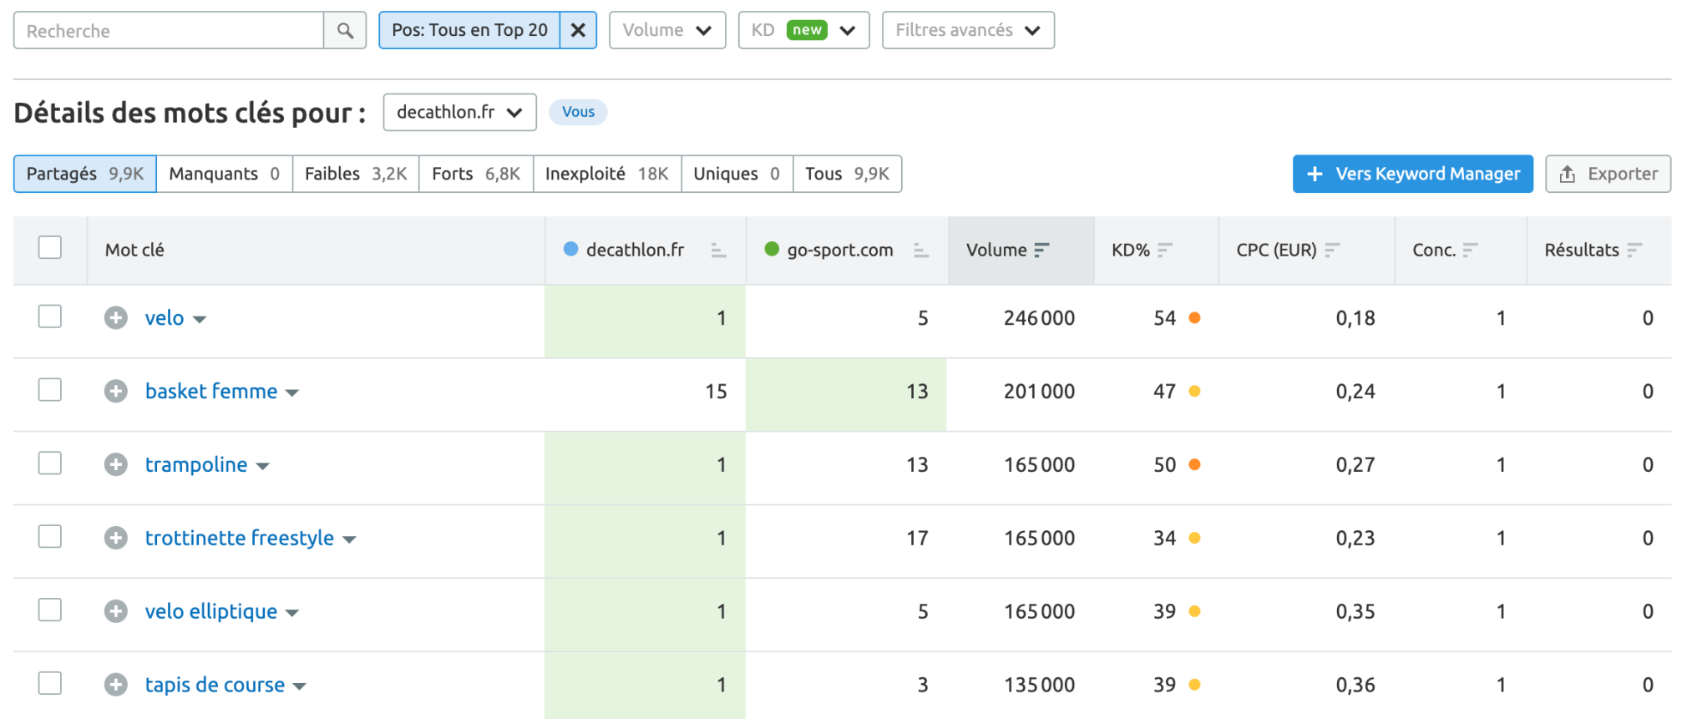Sort the table by KD% icon
The image size is (1687, 719).
pos(1165,251)
